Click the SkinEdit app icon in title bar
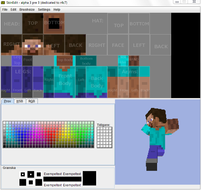The width and height of the screenshot is (201, 190). pos(3,3)
